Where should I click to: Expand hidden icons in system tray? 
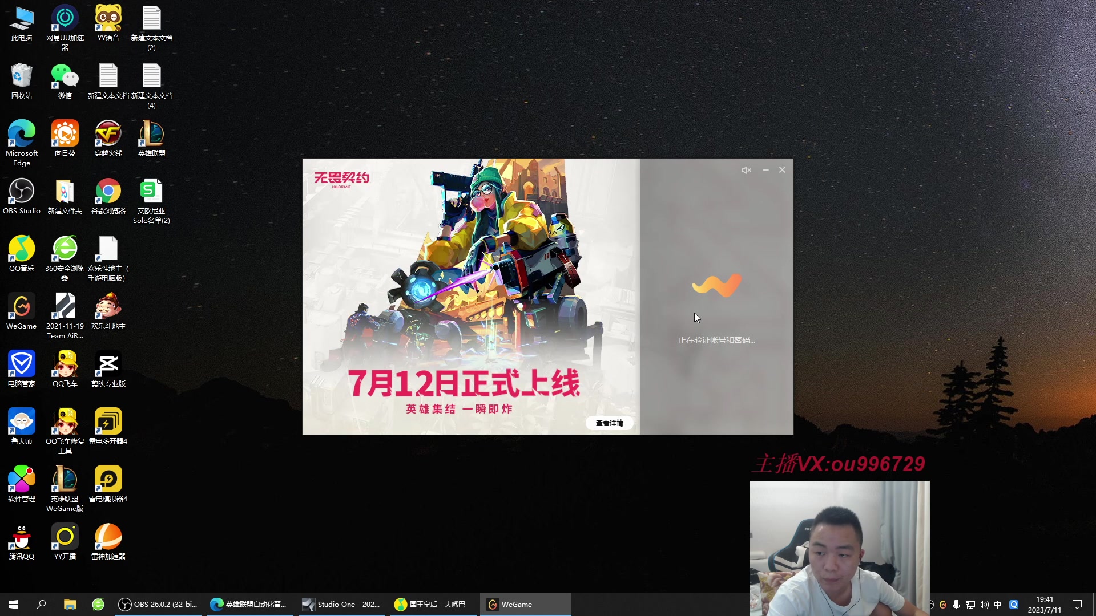[931, 605]
